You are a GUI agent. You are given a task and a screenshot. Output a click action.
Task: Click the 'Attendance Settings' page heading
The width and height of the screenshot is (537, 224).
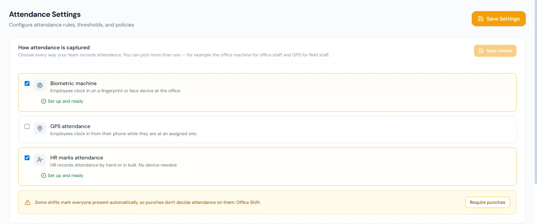45,15
